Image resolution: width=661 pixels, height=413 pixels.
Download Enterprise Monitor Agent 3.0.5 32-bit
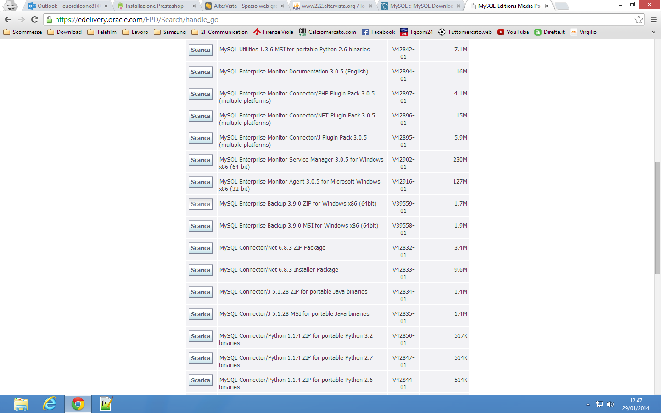tap(201, 182)
